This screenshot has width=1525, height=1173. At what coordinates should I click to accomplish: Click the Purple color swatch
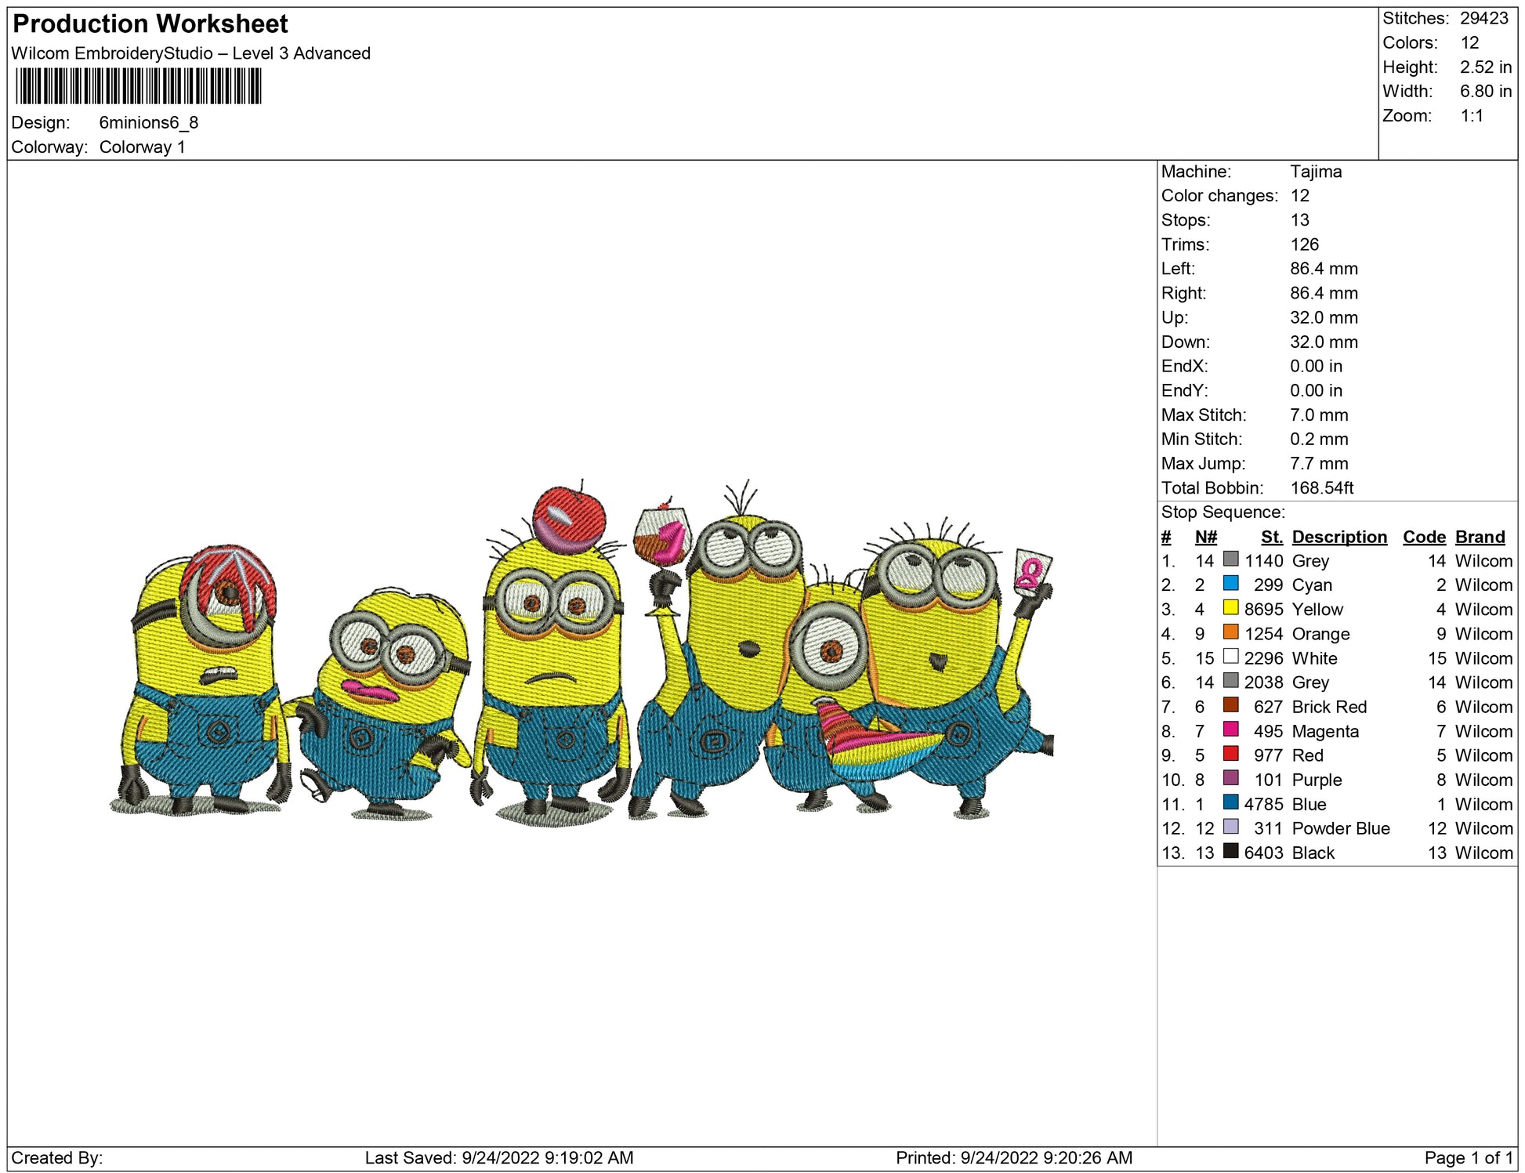[x=1230, y=778]
